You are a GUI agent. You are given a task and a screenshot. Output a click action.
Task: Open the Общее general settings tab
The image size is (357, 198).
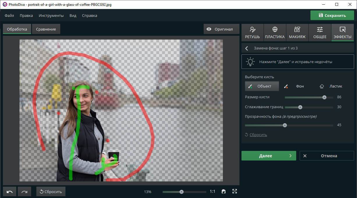(x=320, y=32)
